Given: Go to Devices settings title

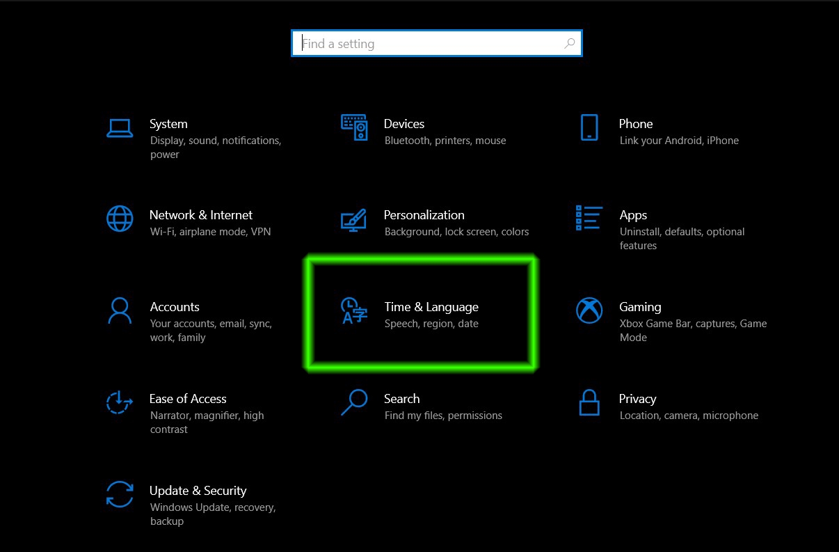Looking at the screenshot, I should (404, 124).
